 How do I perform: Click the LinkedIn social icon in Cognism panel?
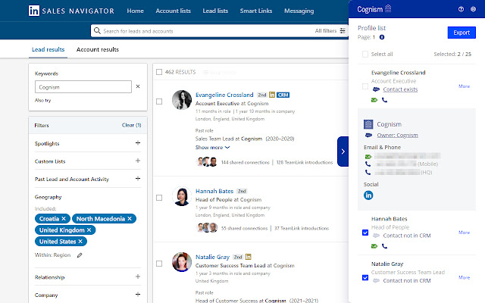[x=369, y=195]
